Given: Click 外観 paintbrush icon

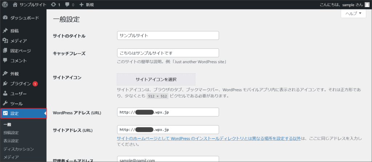Looking at the screenshot, I should click(5, 74).
